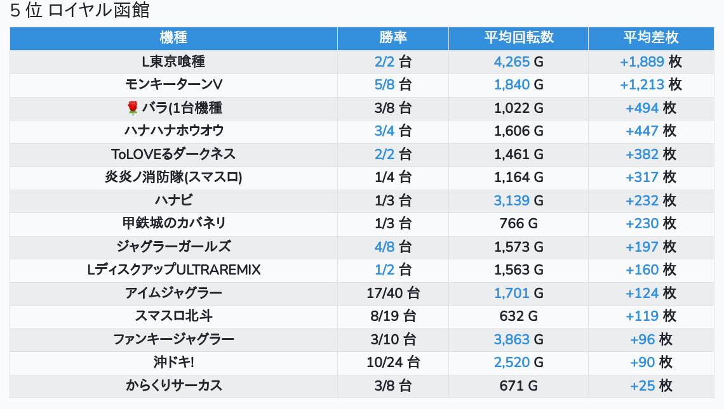Click the 4,265 average spins value
This screenshot has height=409, width=724.
pos(511,62)
